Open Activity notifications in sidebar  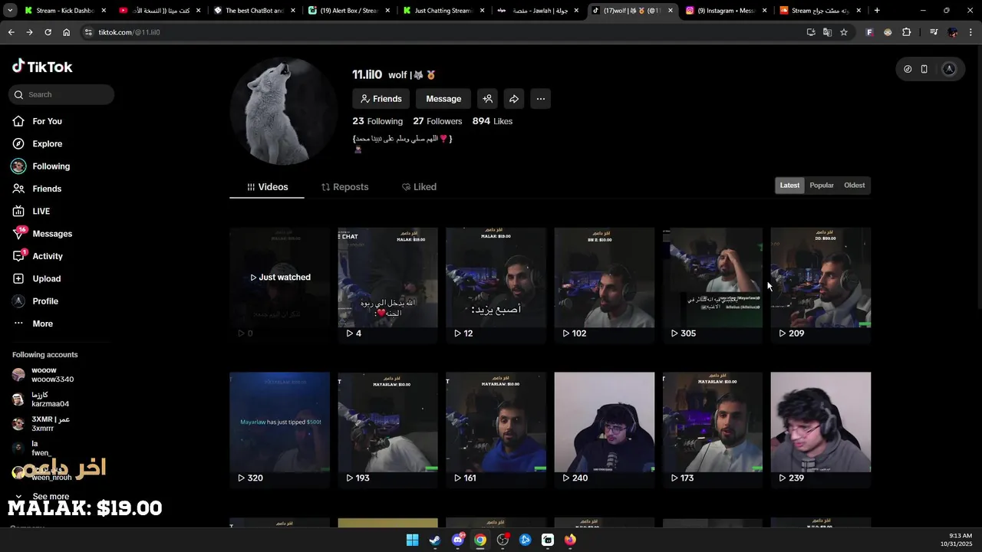(48, 256)
